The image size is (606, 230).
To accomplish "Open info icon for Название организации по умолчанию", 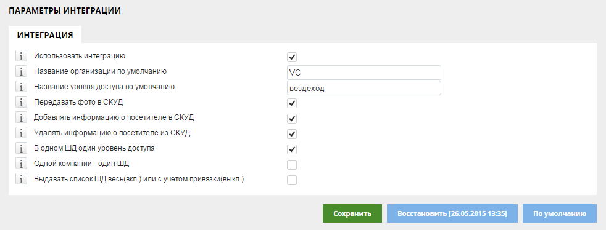I will [21, 72].
